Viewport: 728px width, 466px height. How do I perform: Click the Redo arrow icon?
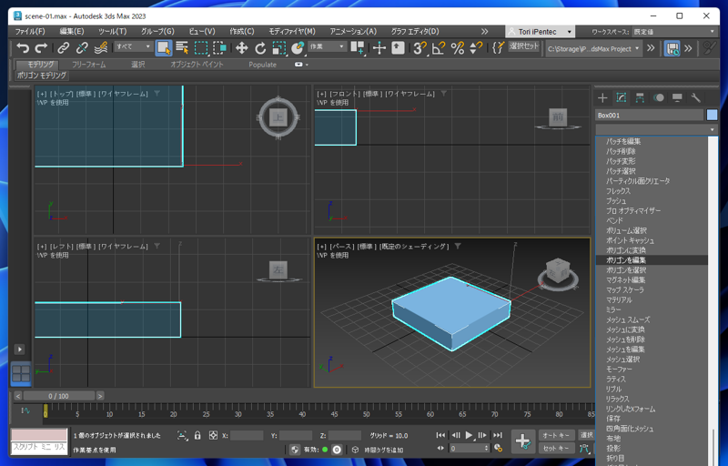point(41,47)
